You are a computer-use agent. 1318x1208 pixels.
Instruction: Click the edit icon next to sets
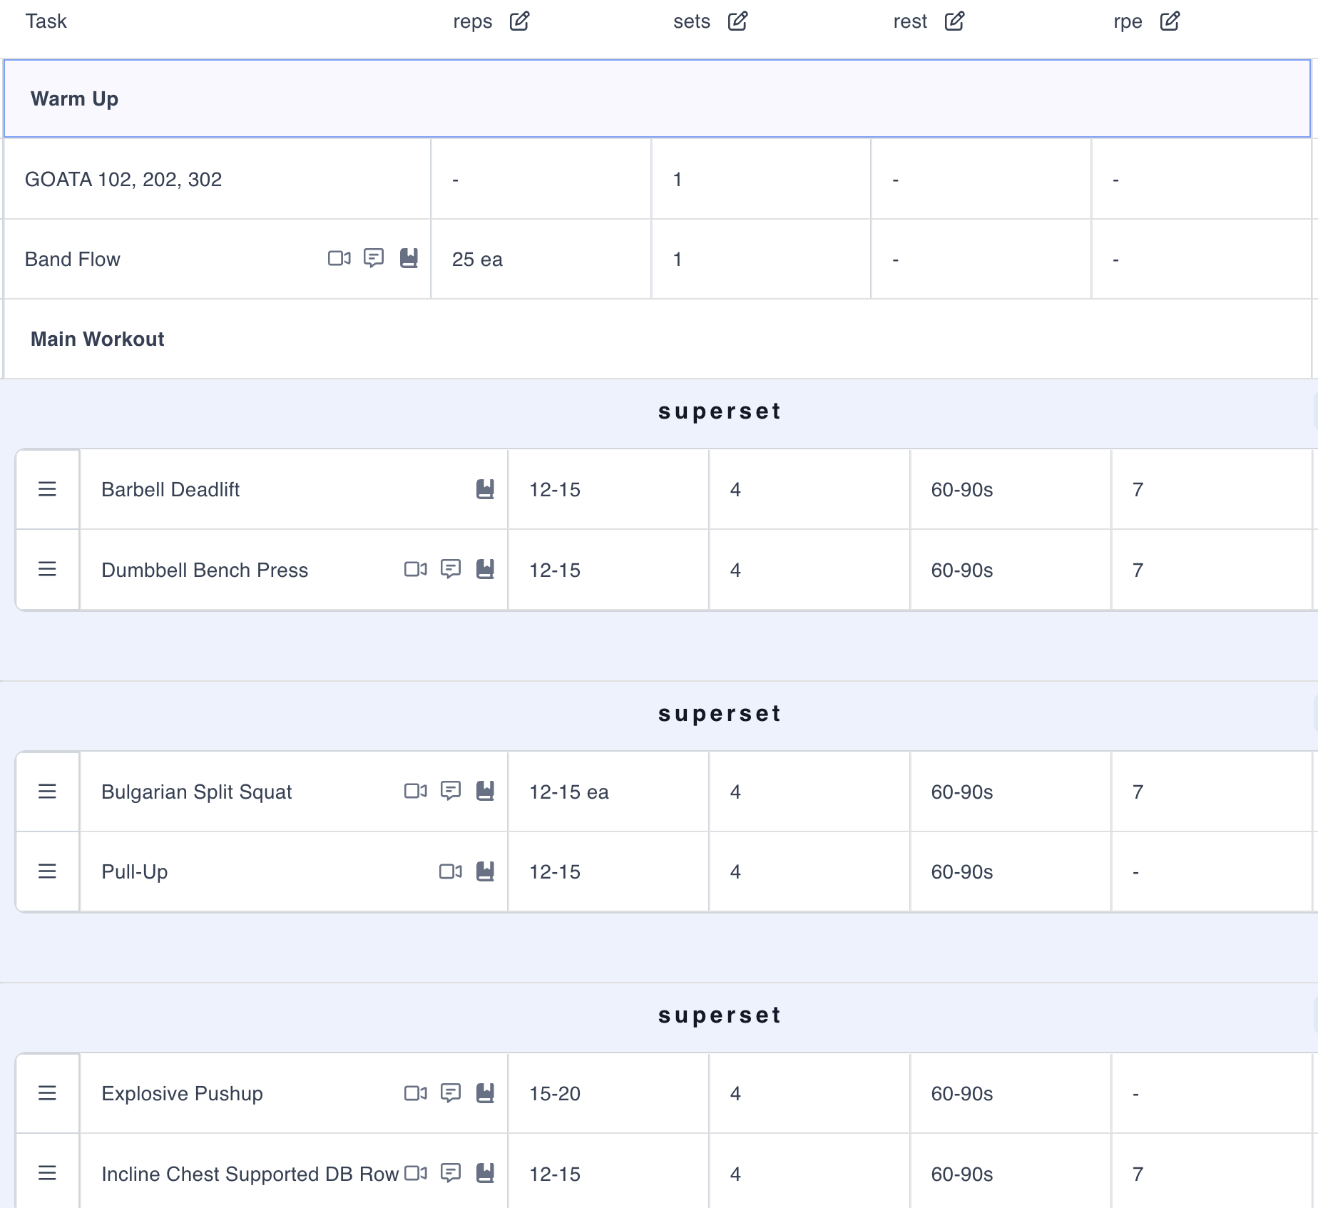[x=737, y=21]
